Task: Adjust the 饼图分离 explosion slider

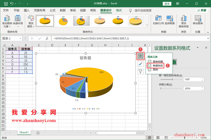Action: pyautogui.click(x=171, y=88)
